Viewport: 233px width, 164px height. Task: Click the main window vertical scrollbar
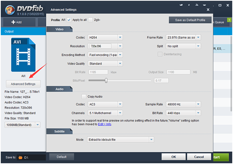click(x=231, y=73)
